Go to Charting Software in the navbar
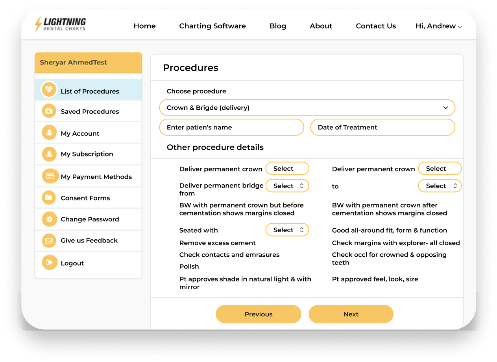 (212, 26)
